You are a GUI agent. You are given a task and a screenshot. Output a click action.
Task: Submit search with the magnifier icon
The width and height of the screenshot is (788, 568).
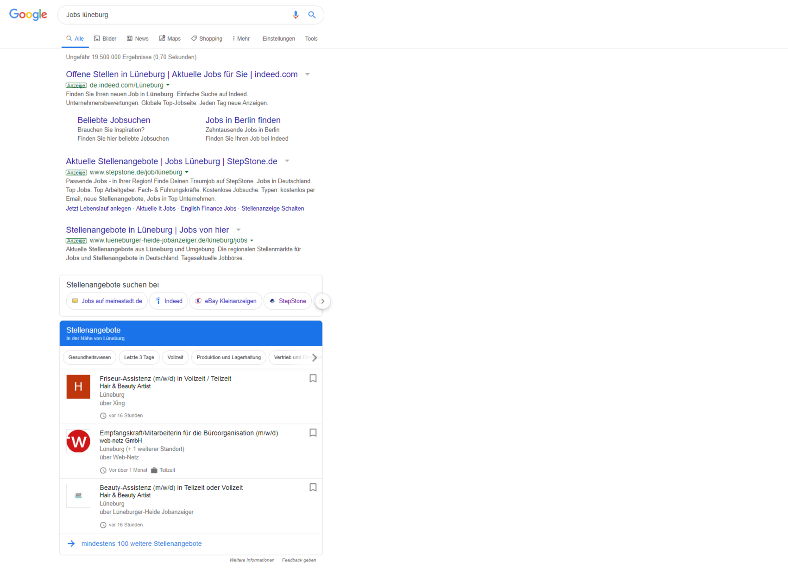click(x=312, y=15)
